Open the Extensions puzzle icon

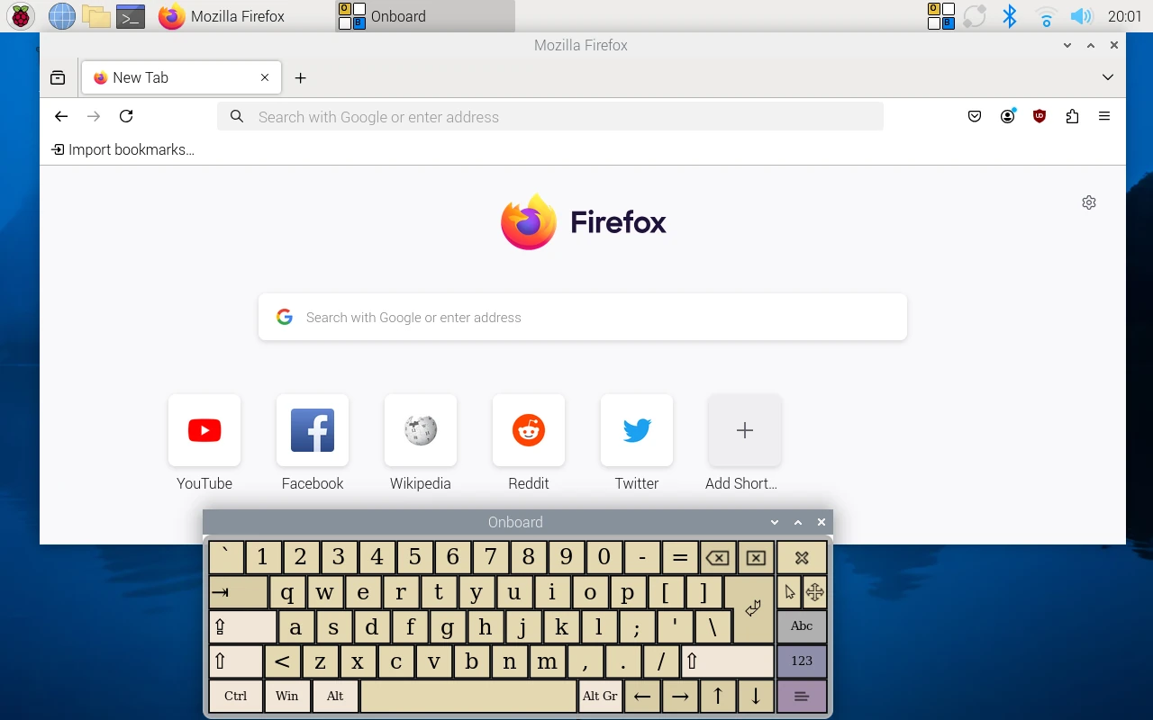tap(1072, 116)
